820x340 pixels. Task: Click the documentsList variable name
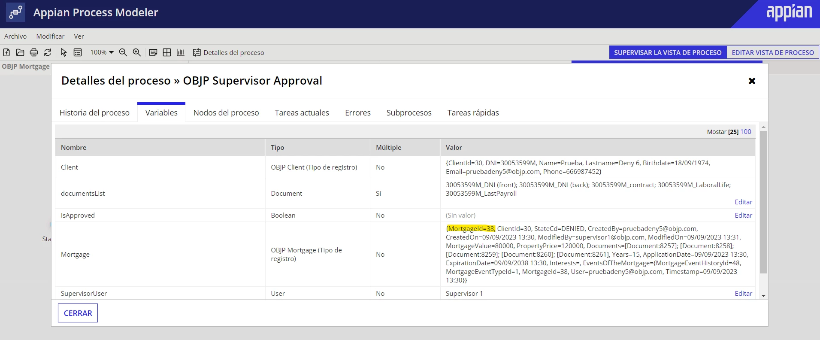tap(82, 193)
